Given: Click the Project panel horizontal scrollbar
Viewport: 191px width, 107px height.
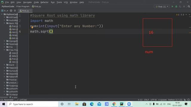Looking at the screenshot, I should pos(4,97).
